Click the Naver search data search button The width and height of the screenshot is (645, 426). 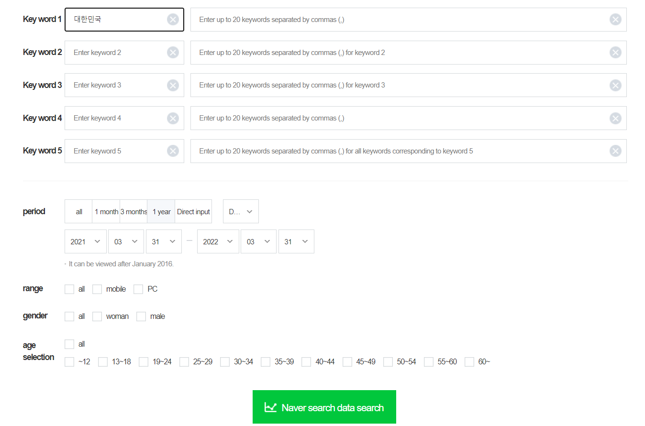pyautogui.click(x=324, y=407)
